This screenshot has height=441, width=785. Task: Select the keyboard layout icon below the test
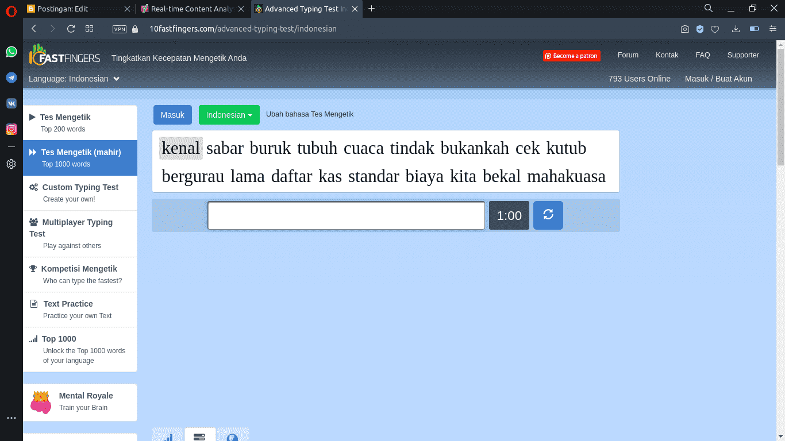(x=199, y=435)
